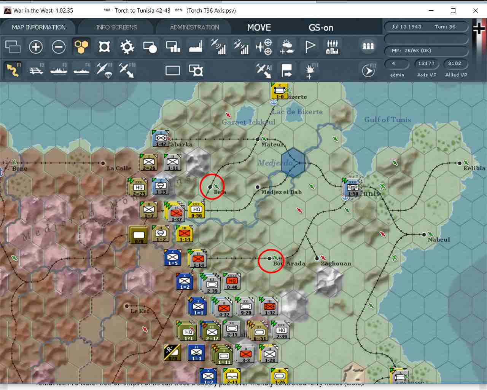
Task: Select the red HQ 0-46 unit
Action: 232,281
